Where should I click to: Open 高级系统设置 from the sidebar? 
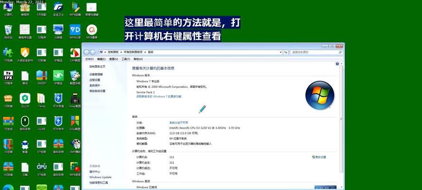point(97,91)
